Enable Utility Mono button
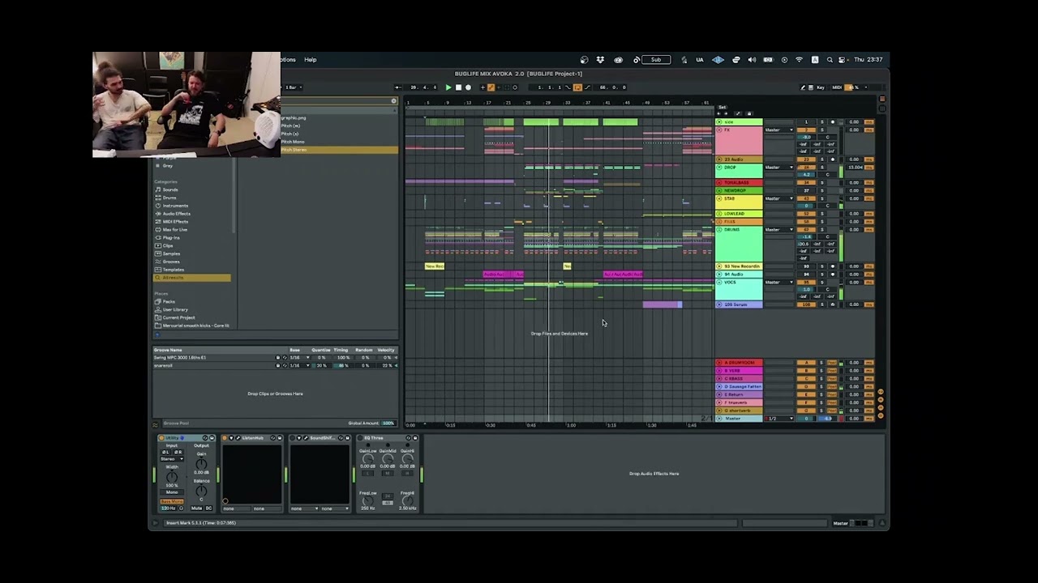 (171, 492)
